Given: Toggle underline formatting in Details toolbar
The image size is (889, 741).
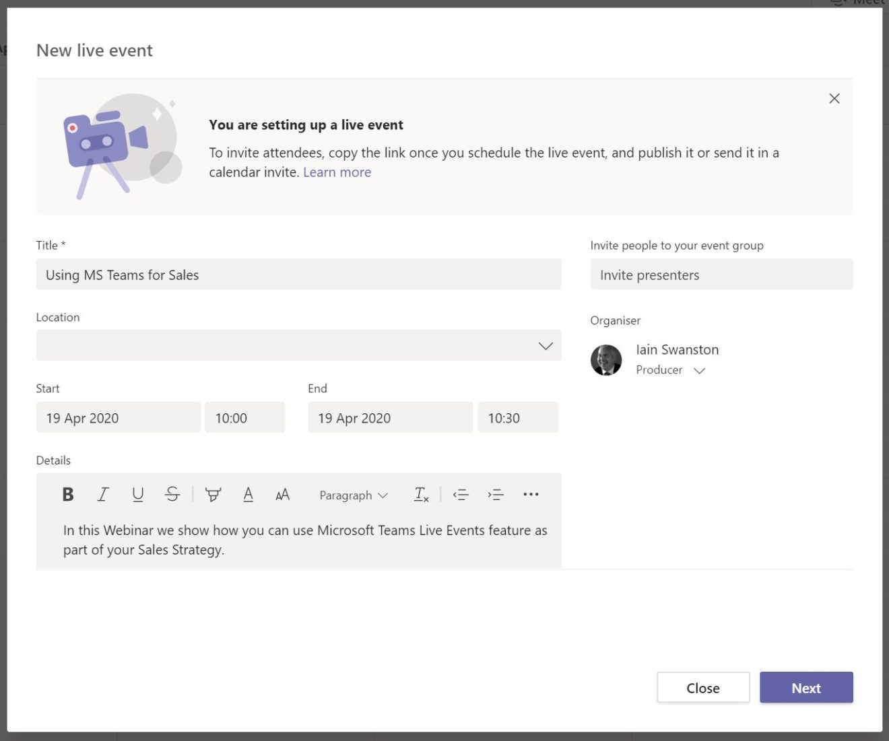Looking at the screenshot, I should [138, 495].
